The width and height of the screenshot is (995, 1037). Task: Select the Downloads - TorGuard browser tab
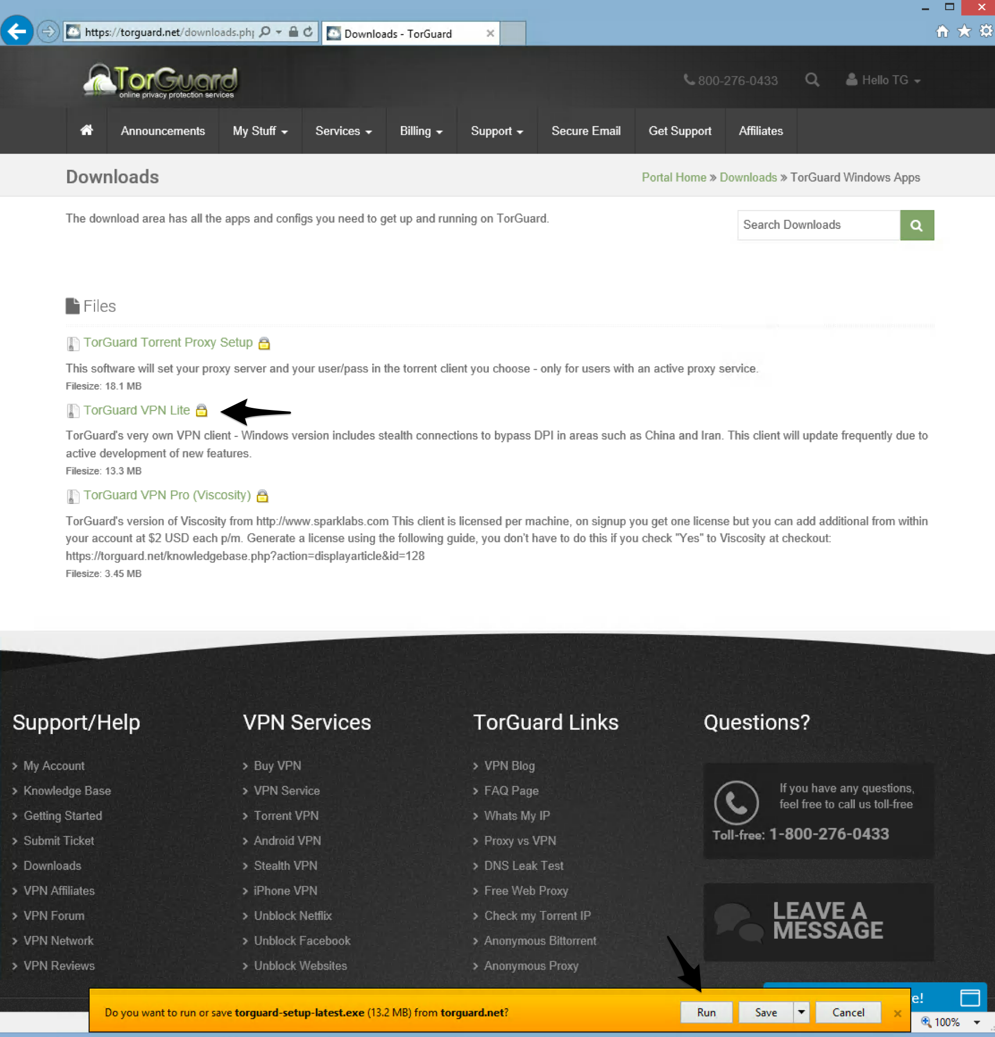click(x=410, y=33)
